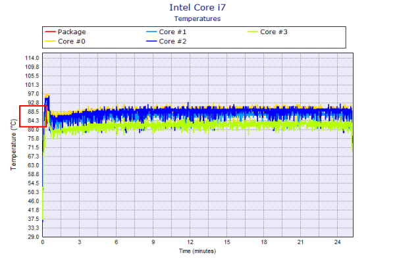Click the 37.5 y-axis value
The height and width of the screenshot is (263, 395).
pos(34,219)
